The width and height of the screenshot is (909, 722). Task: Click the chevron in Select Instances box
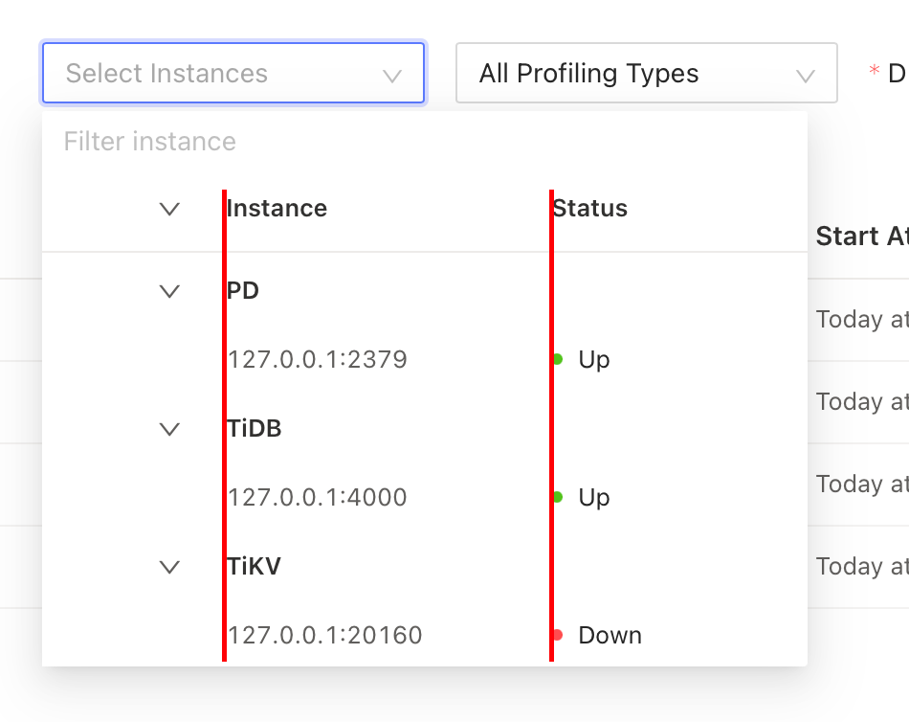[392, 76]
